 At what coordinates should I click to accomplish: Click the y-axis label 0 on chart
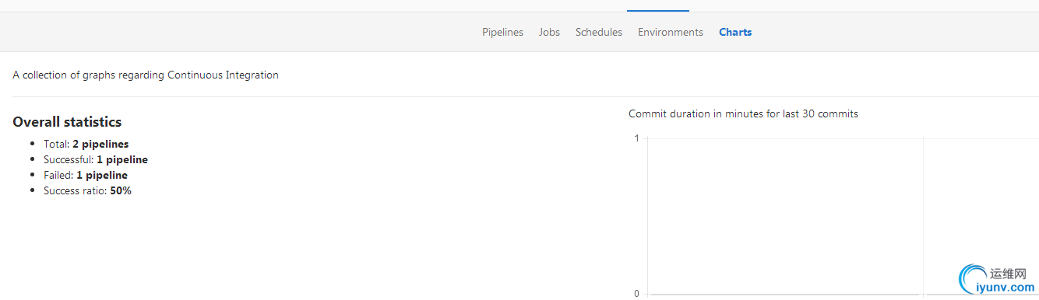pos(636,294)
